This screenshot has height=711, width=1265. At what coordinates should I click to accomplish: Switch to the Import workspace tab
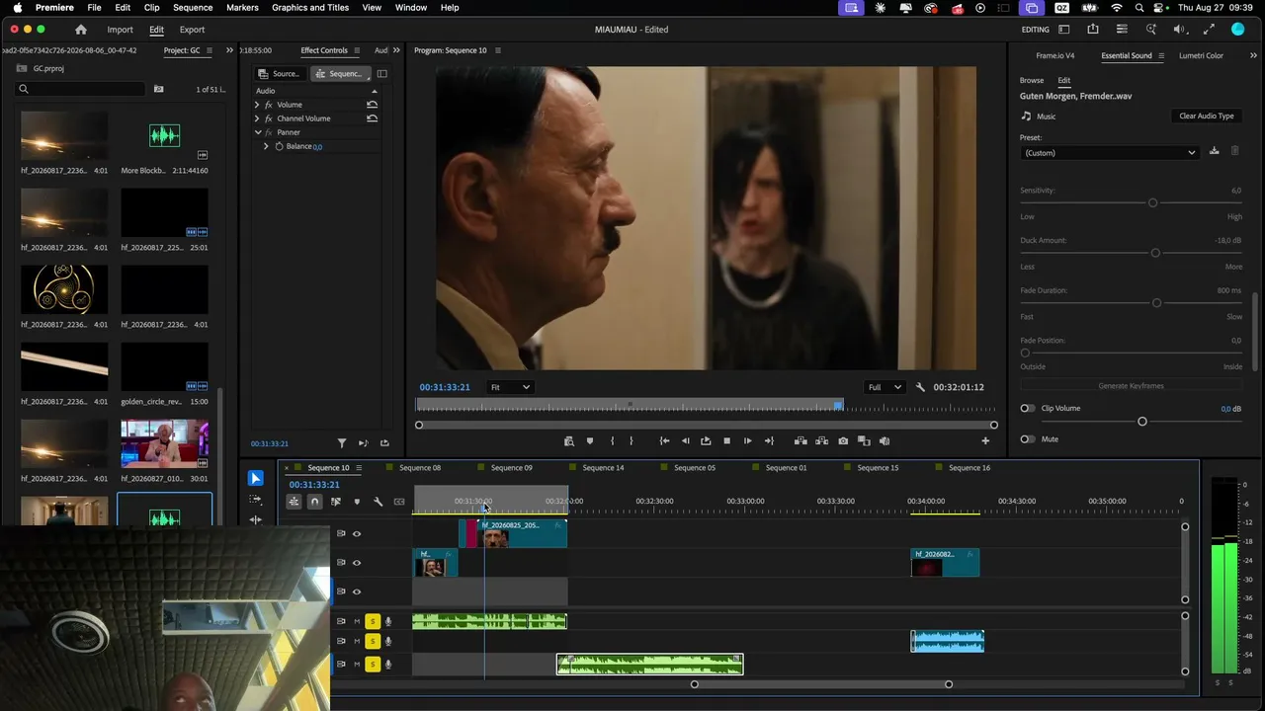120,30
